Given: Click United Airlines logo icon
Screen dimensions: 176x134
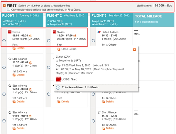Looking at the screenshot, I should coord(99,32).
